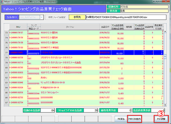Screen dimensions: 171x124
Task: Click the F9 戻る button
Action: click(121, 118)
